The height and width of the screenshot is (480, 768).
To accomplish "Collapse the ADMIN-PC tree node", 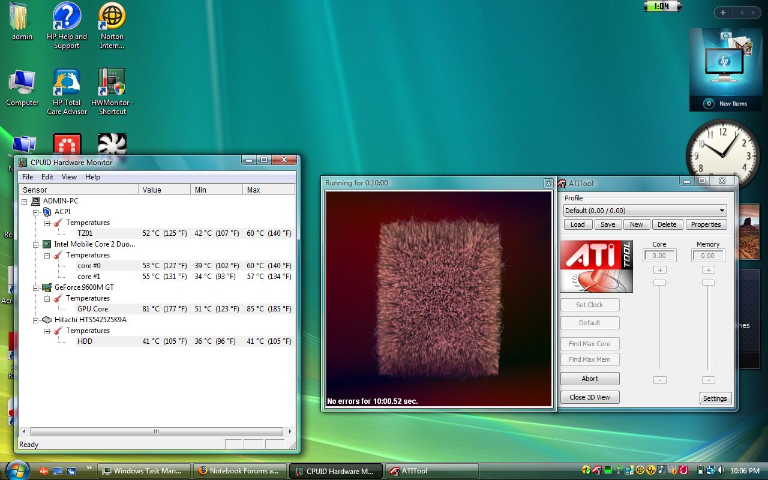I will click(25, 201).
